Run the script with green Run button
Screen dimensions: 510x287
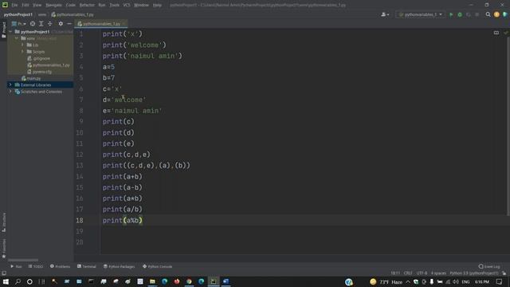coord(451,14)
